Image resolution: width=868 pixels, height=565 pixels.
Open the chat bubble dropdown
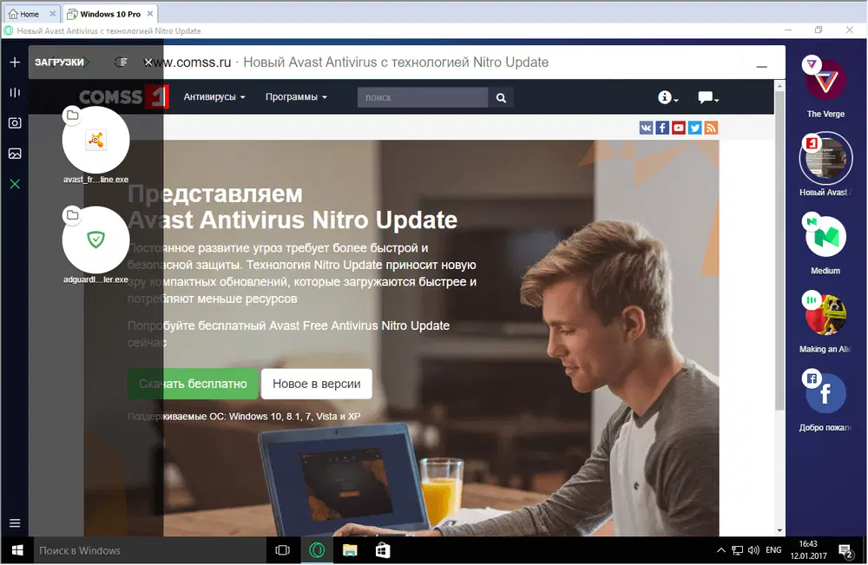tap(708, 97)
